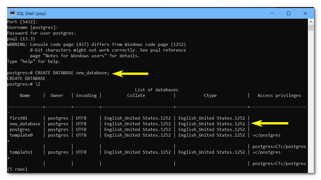The width and height of the screenshot is (321, 180).
Task: Click the 'Username [postgres]:' line
Action: tap(33, 27)
